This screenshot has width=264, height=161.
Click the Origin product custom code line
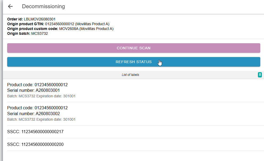coord(60,29)
